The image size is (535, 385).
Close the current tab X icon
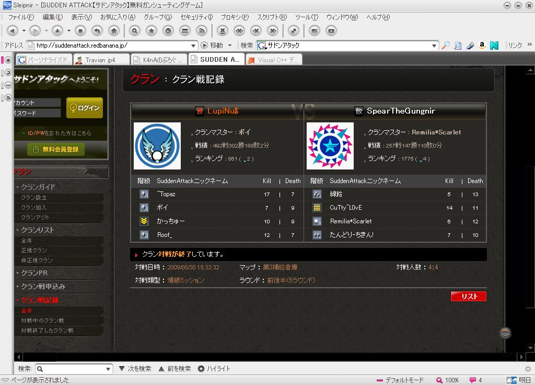tap(223, 31)
